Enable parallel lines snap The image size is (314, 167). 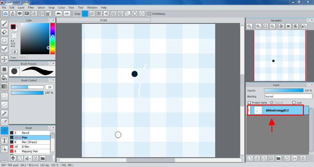[92, 13]
